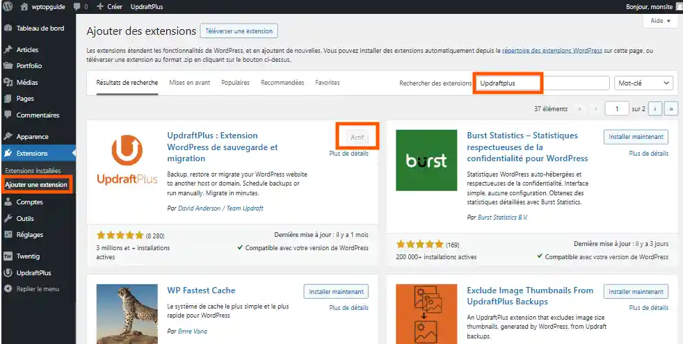Image resolution: width=683 pixels, height=344 pixels.
Task: Install Exclude Image Thumbnails plugin now
Action: point(636,292)
